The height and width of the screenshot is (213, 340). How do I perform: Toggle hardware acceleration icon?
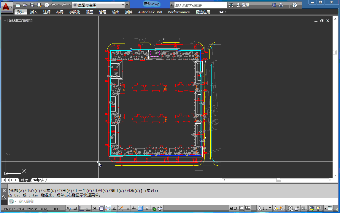pyautogui.click(x=303, y=209)
